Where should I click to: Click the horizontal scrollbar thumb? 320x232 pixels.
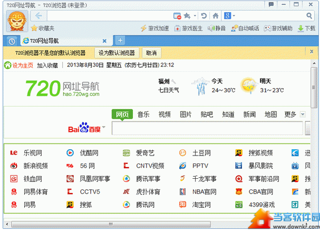pyautogui.click(x=111, y=224)
